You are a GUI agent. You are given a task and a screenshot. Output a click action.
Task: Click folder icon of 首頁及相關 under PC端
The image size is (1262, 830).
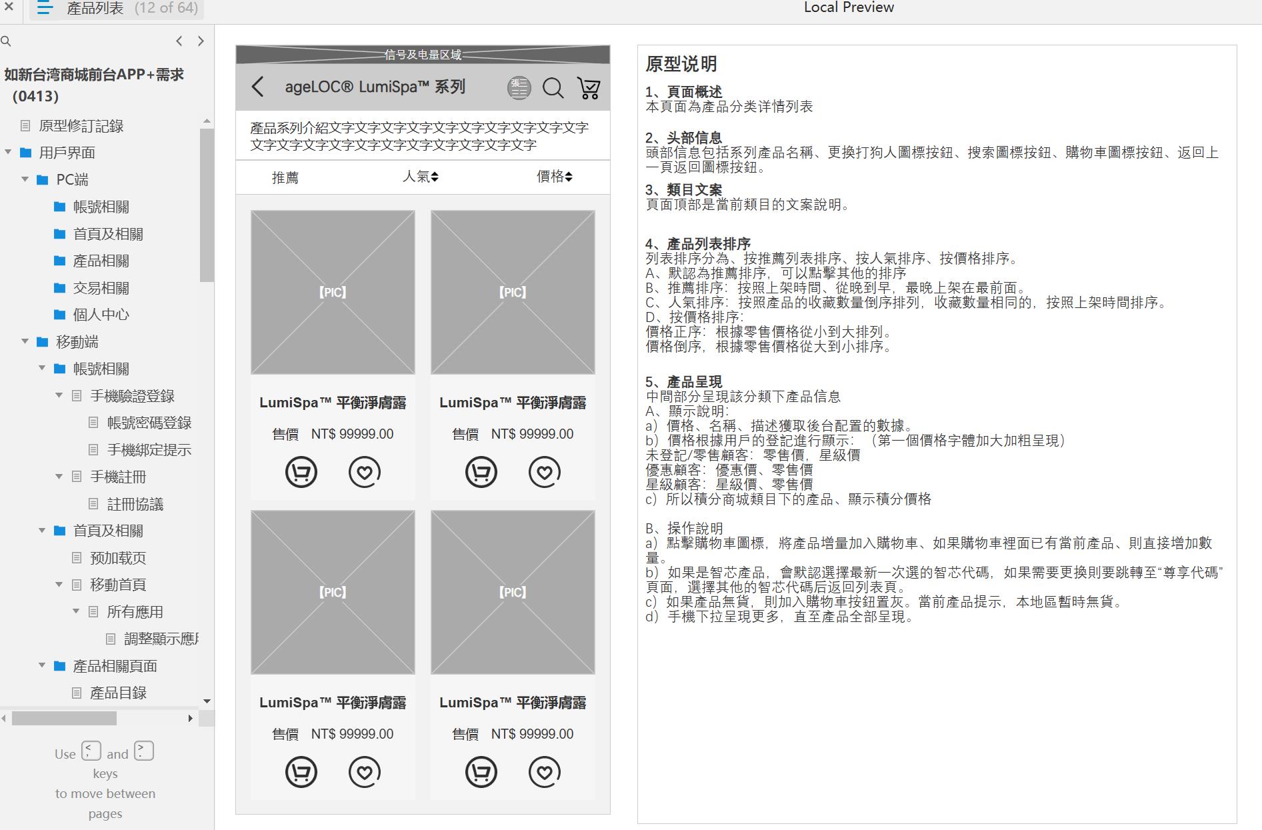(60, 234)
